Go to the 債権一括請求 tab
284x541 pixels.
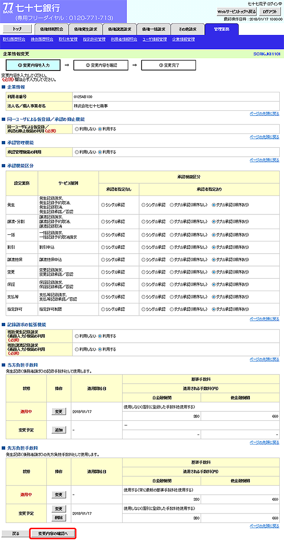[x=153, y=29]
